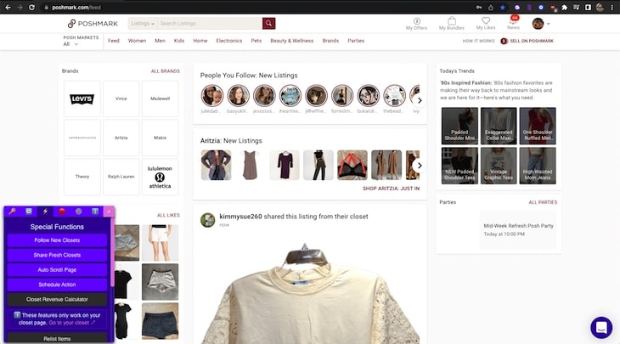Viewport: 620px width, 344px height.
Task: Click the ALL BRANDS link
Action: [x=166, y=71]
